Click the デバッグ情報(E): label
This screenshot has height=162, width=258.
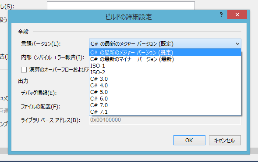tap(39, 93)
